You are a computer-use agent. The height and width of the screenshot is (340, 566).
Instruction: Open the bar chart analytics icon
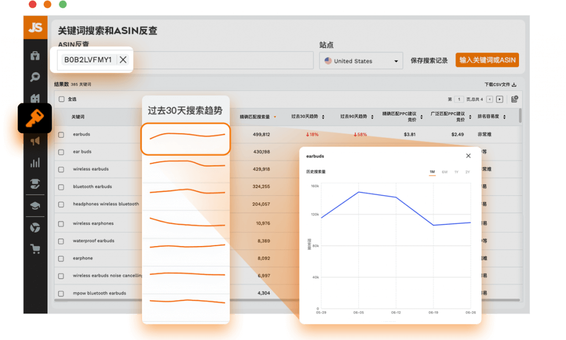click(35, 163)
